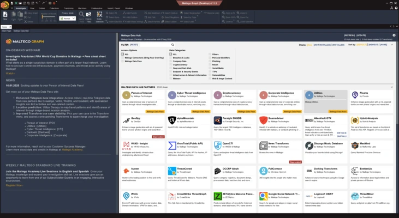The image size is (399, 218).
Task: Click the Picarta hub item icon
Action: coord(355,95)
